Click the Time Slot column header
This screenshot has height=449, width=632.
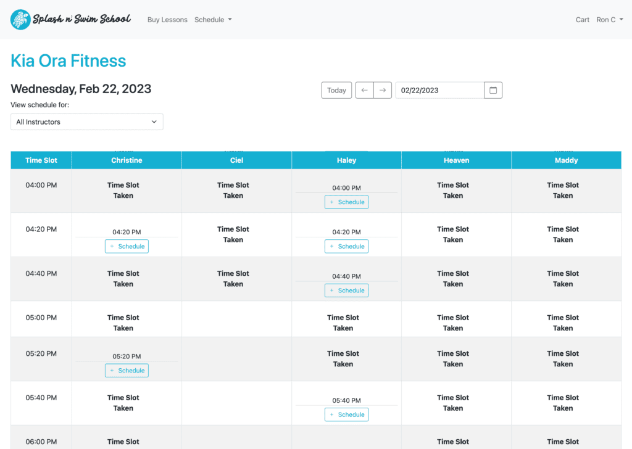tap(41, 160)
